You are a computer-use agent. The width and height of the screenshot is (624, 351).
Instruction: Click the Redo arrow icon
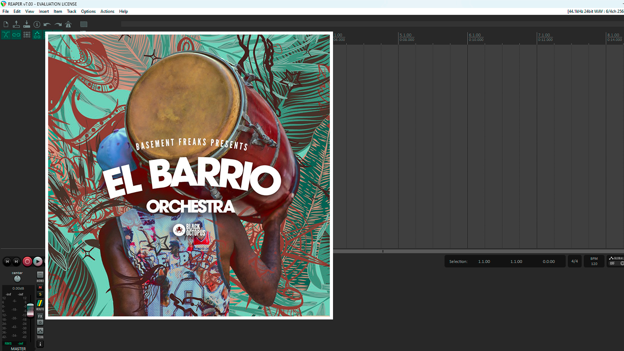(58, 25)
